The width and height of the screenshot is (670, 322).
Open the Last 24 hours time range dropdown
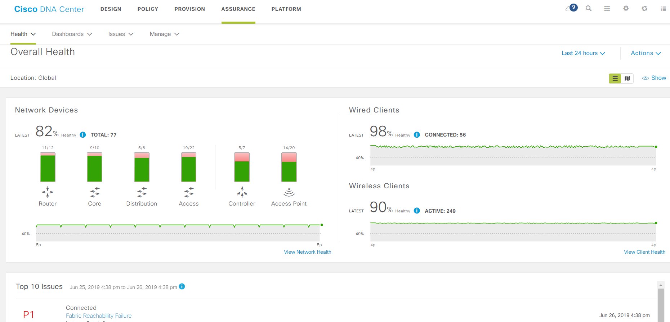(583, 53)
